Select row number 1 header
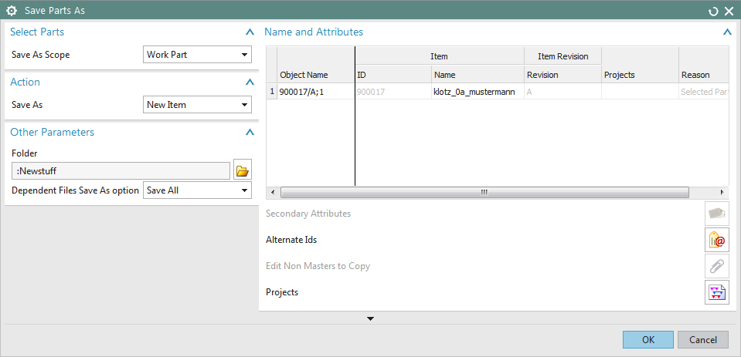The width and height of the screenshot is (741, 357). click(x=272, y=92)
